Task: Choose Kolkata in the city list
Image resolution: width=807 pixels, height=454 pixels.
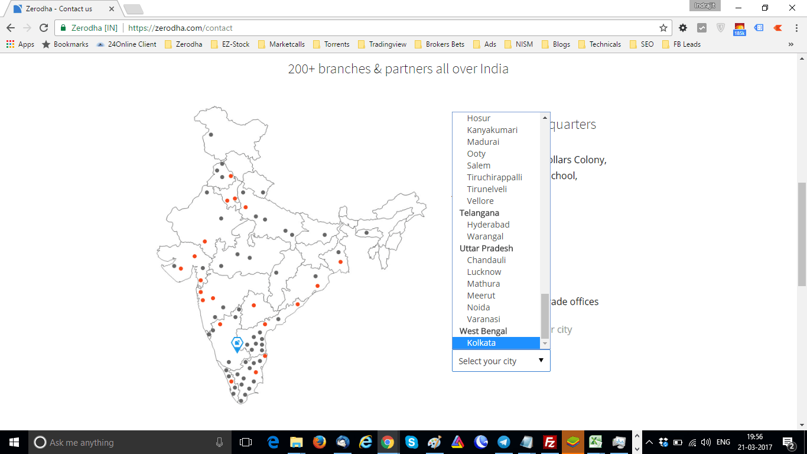Action: (x=496, y=343)
